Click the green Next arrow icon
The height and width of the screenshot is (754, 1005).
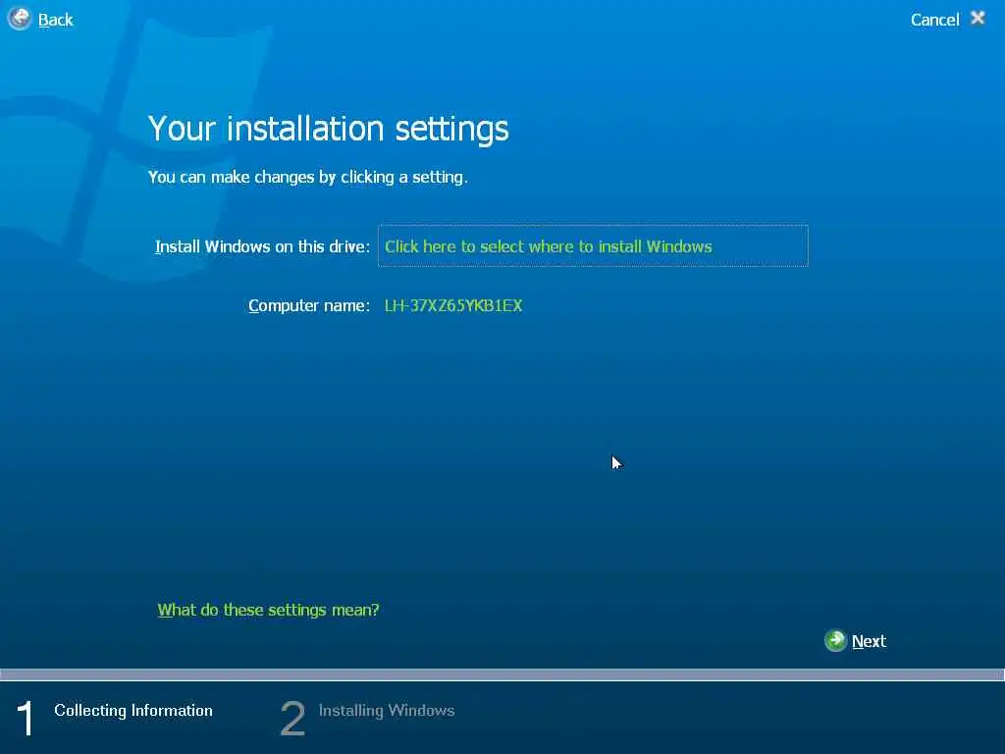[836, 640]
